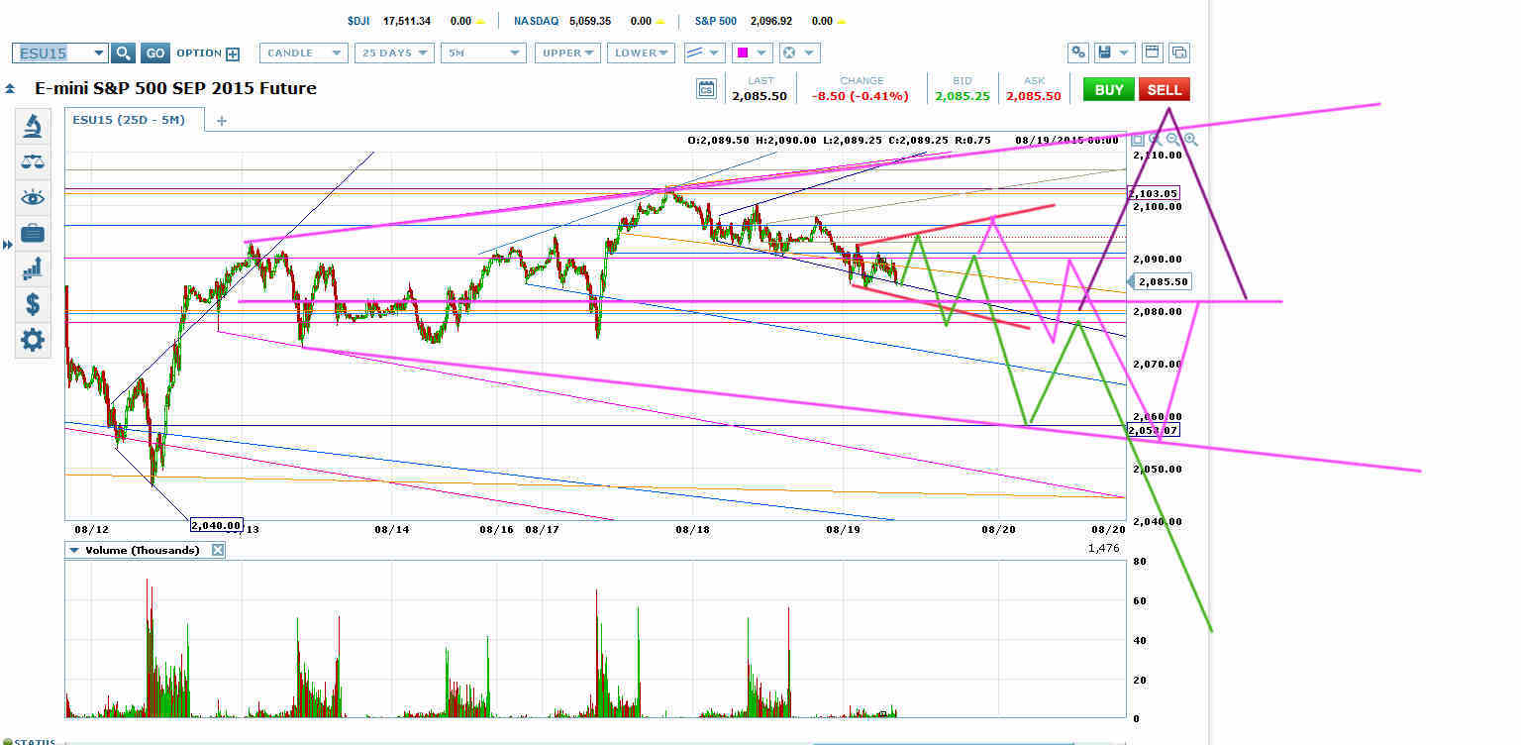
Task: Click the symbol search magnifier icon
Action: coord(123,53)
